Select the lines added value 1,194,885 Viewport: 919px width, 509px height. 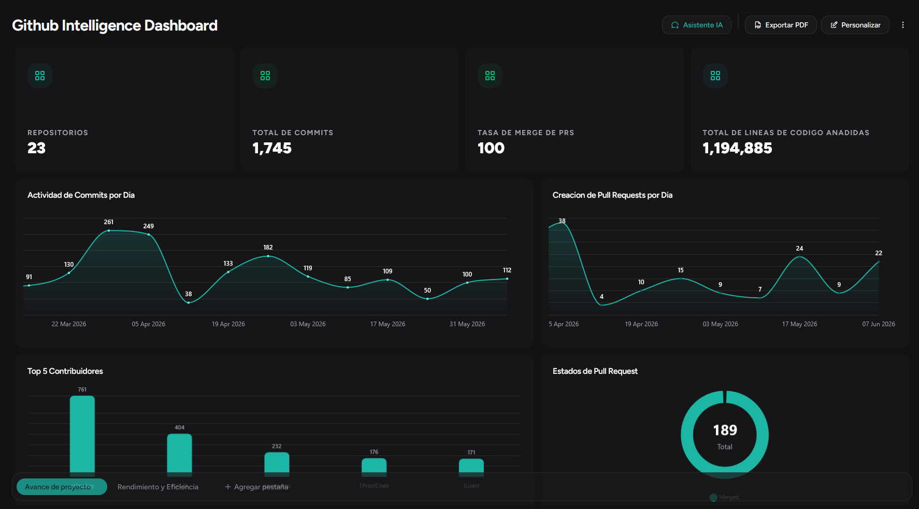tap(737, 148)
